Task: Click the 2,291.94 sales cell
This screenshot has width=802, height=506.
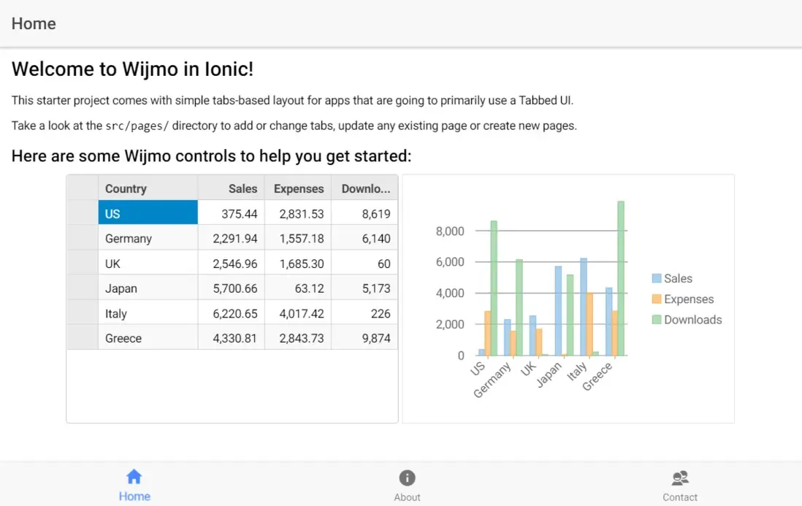Action: pyautogui.click(x=232, y=238)
